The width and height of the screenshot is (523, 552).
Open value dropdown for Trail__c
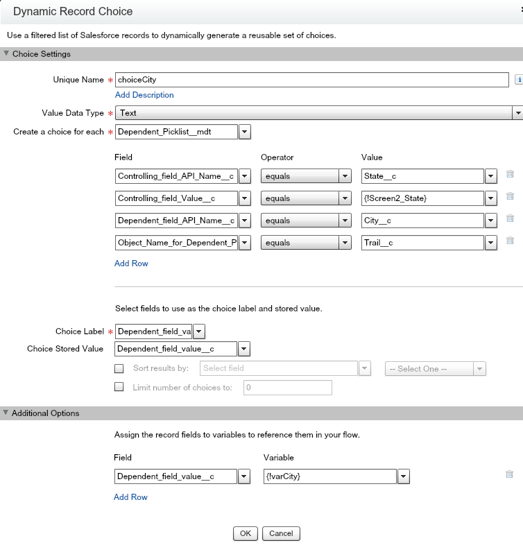tap(490, 243)
